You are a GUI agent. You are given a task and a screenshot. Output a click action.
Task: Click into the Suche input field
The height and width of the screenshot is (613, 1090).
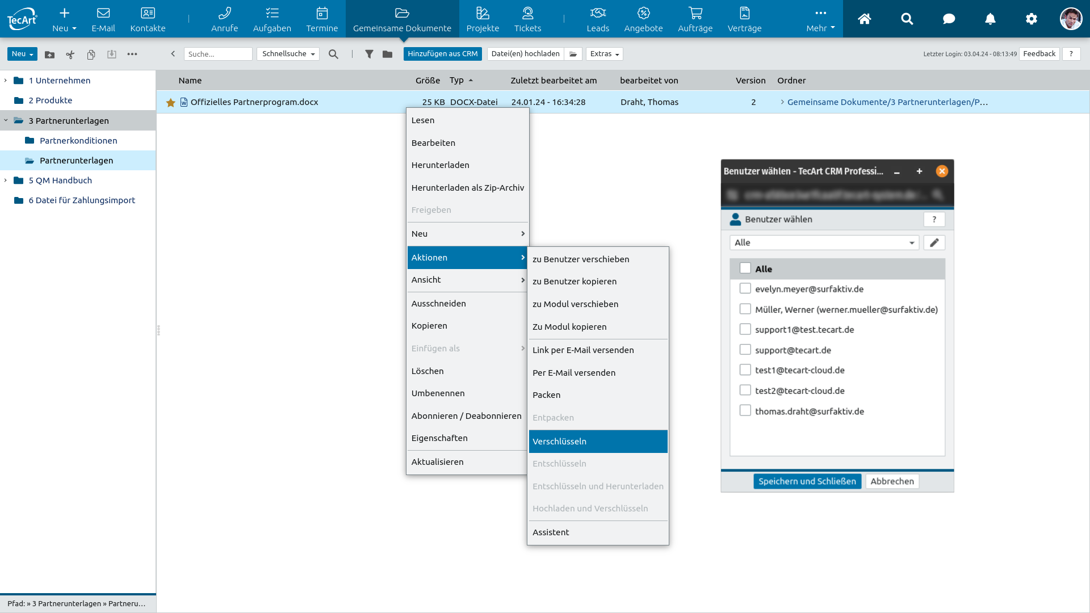pyautogui.click(x=218, y=54)
